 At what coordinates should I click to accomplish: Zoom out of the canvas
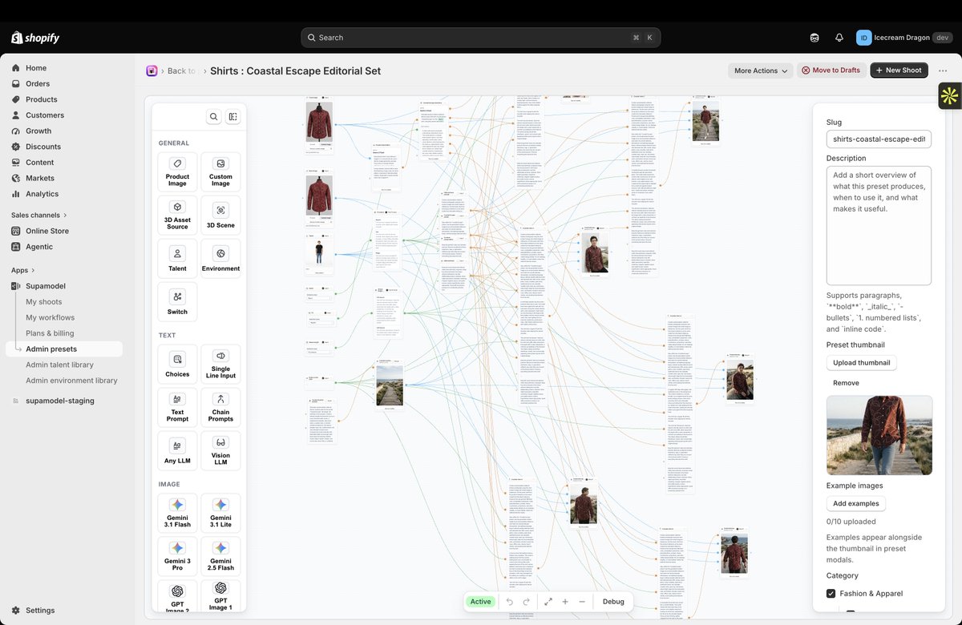point(582,602)
